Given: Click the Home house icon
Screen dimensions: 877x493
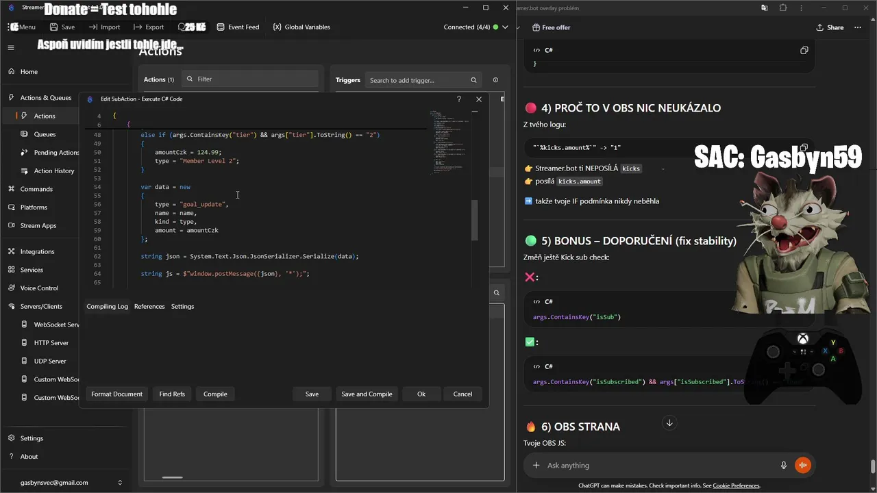Looking at the screenshot, I should [x=12, y=72].
